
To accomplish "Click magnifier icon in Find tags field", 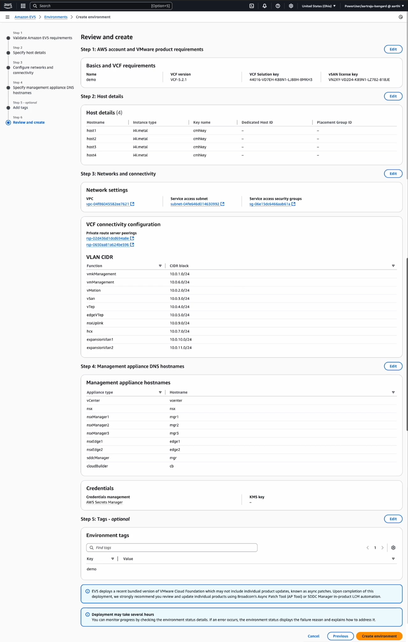I will point(92,548).
